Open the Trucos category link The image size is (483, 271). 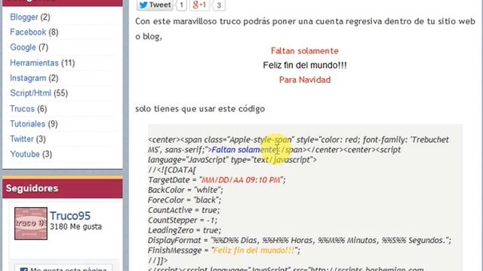(22, 108)
